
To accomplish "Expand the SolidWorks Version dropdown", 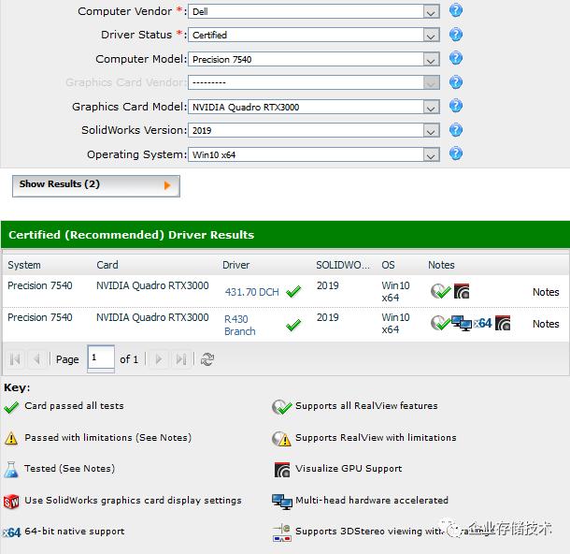I will 431,131.
